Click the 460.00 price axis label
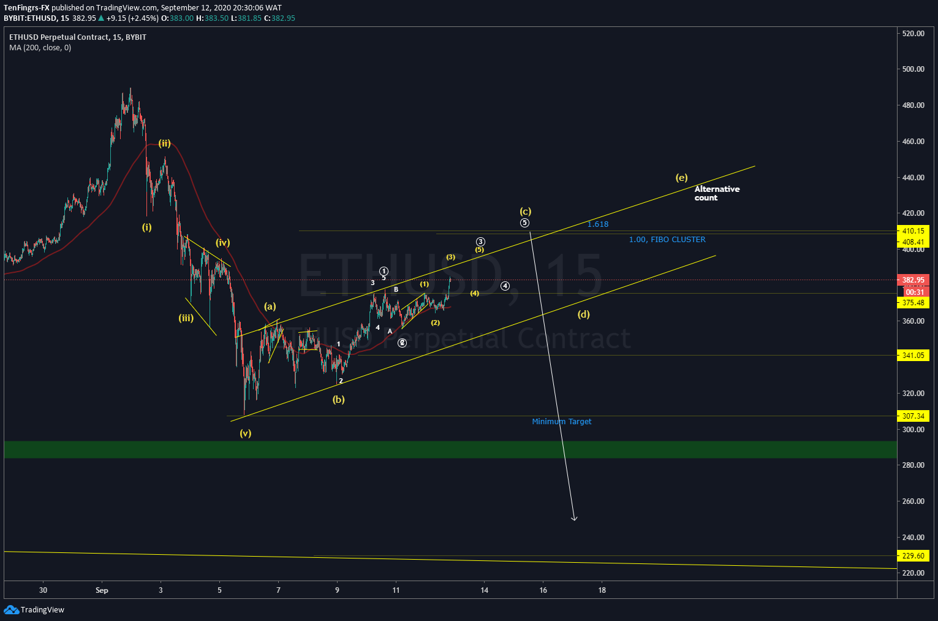Viewport: 938px width, 621px height. [913, 142]
